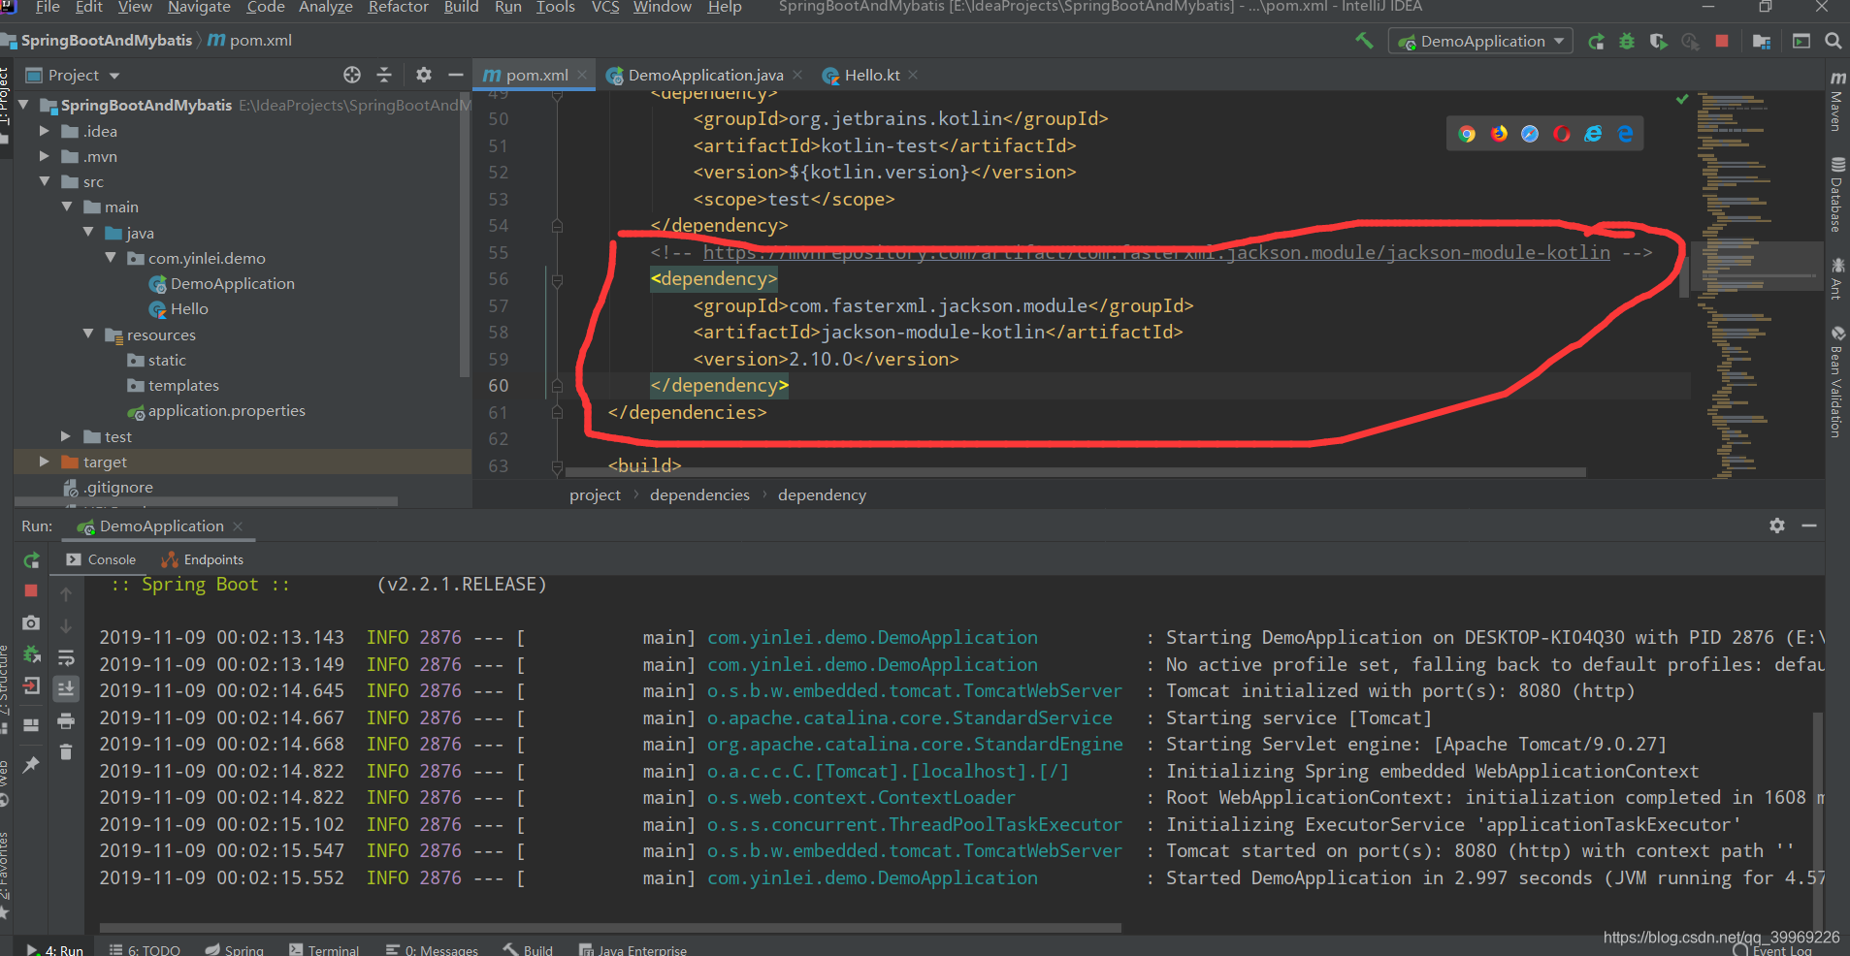The height and width of the screenshot is (956, 1850).
Task: Pin the Run tool window
Action: [x=30, y=765]
